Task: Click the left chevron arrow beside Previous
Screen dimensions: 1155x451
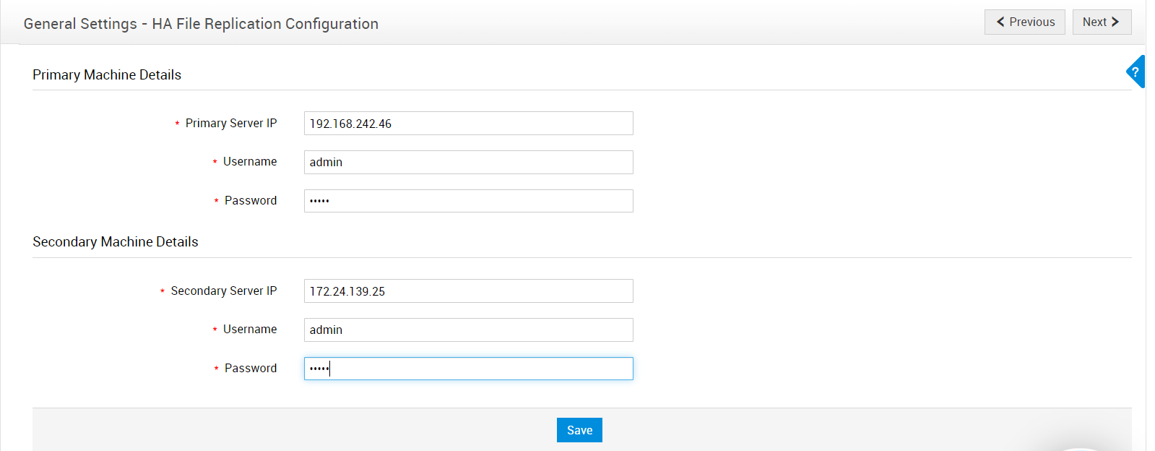Action: (1000, 22)
